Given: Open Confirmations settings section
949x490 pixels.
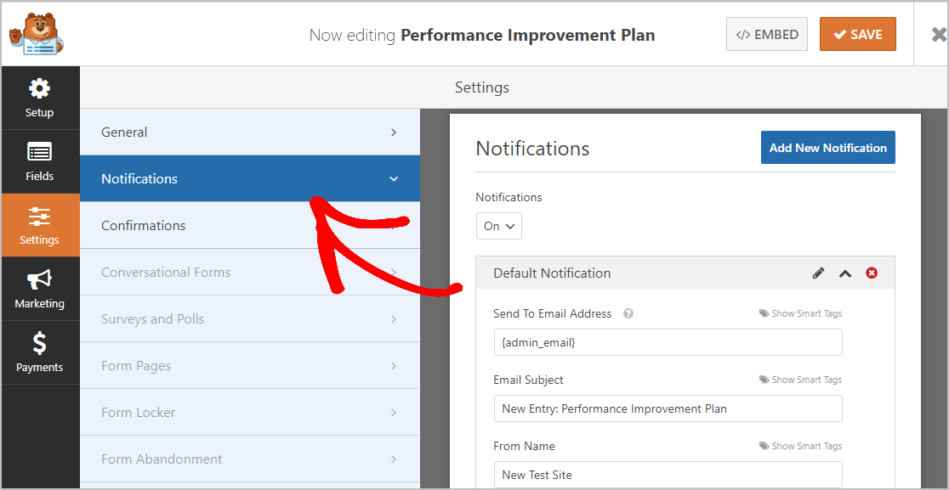Looking at the screenshot, I should coord(250,225).
